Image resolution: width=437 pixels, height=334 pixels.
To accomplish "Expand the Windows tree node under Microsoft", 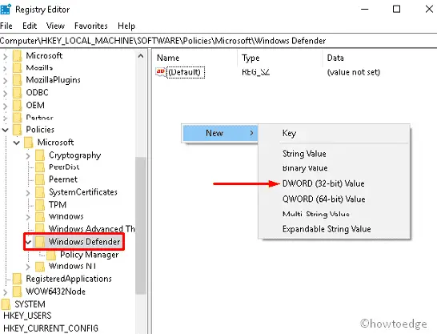I will (28, 217).
